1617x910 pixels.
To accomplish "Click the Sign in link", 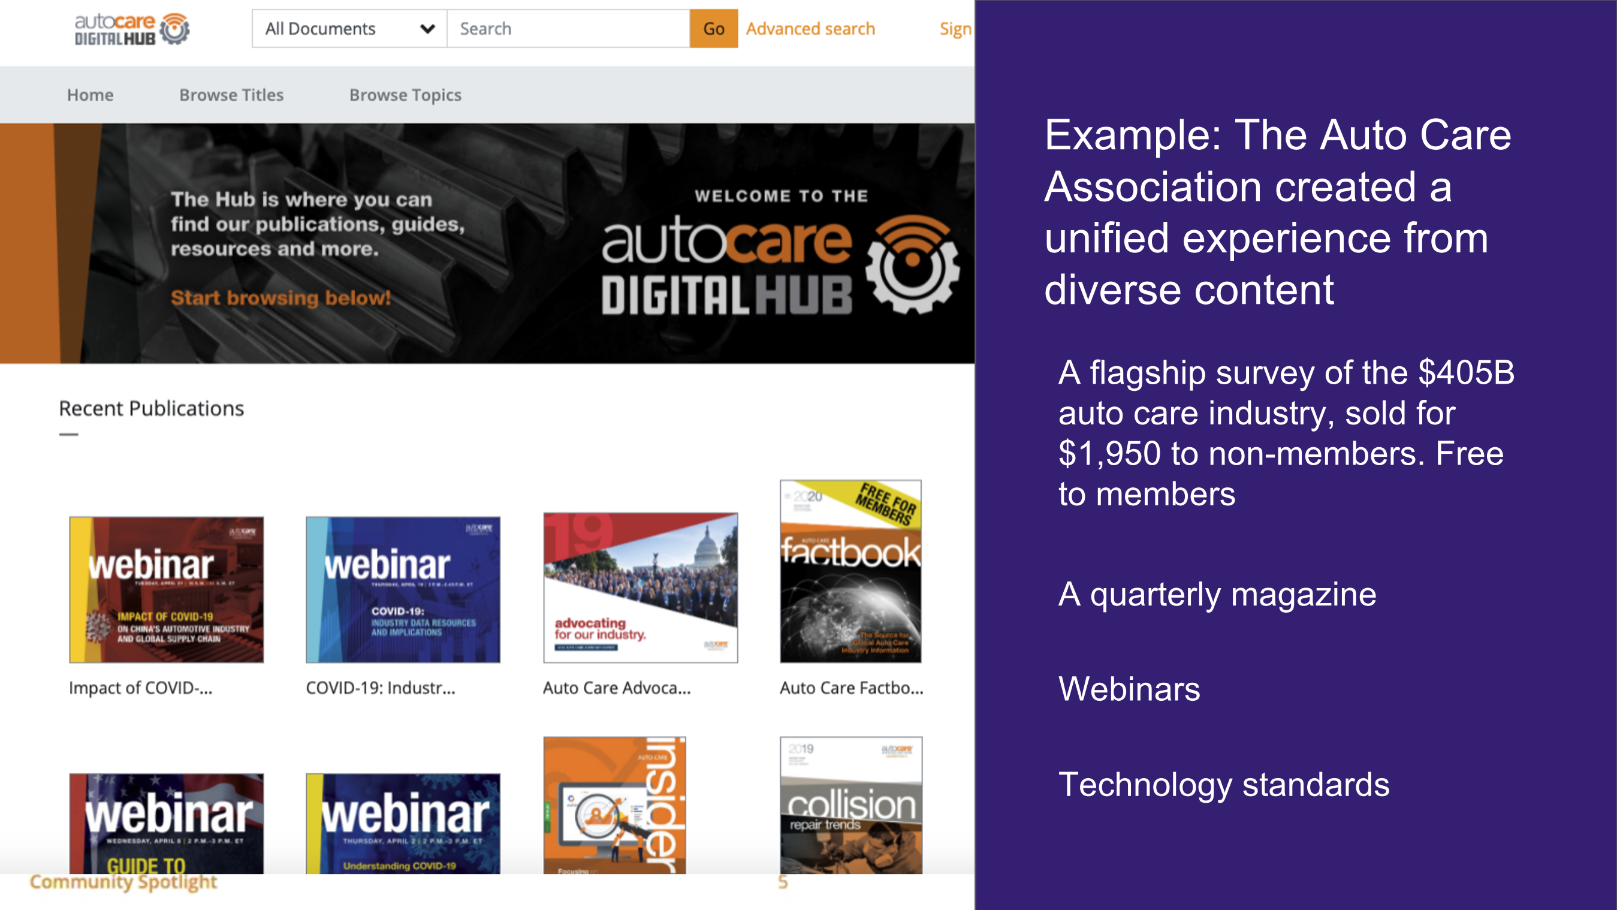I will pos(955,29).
